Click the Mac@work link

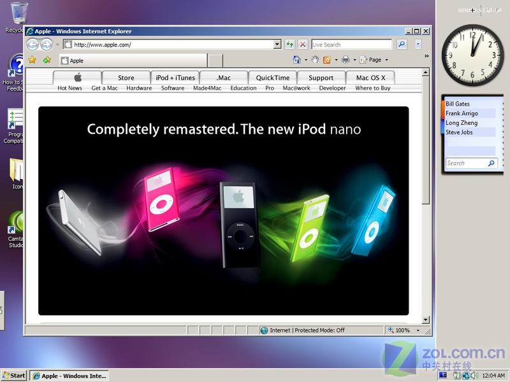coord(296,88)
